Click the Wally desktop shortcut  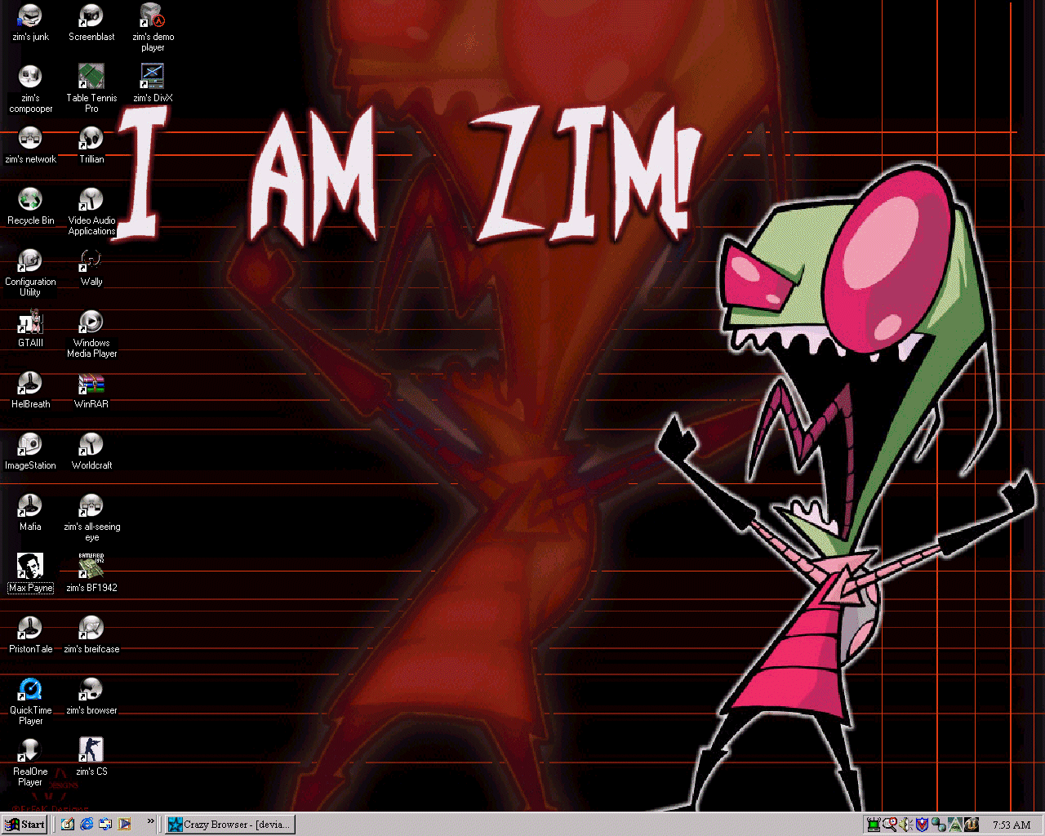tap(91, 268)
